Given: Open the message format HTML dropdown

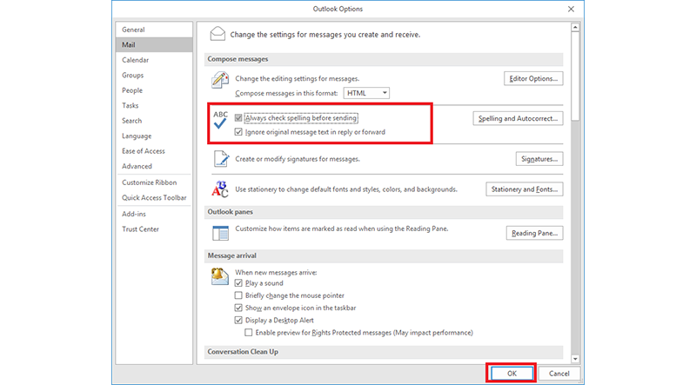Looking at the screenshot, I should point(366,93).
